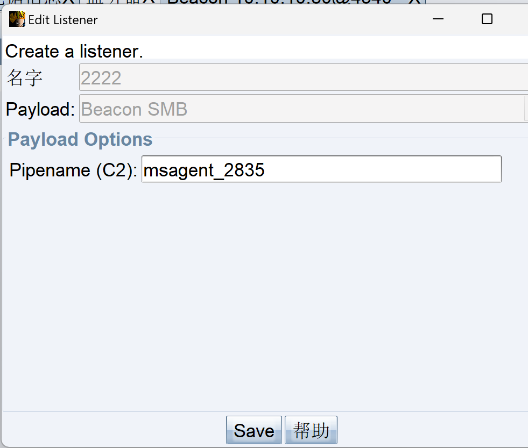Close the Beacon 10.10.10.80 tab
The width and height of the screenshot is (528, 448).
(415, 2)
